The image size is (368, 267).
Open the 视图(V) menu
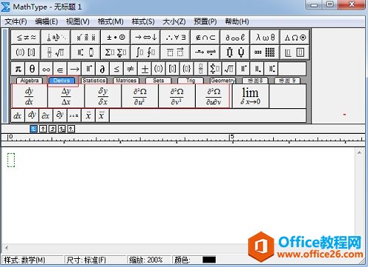pos(78,22)
